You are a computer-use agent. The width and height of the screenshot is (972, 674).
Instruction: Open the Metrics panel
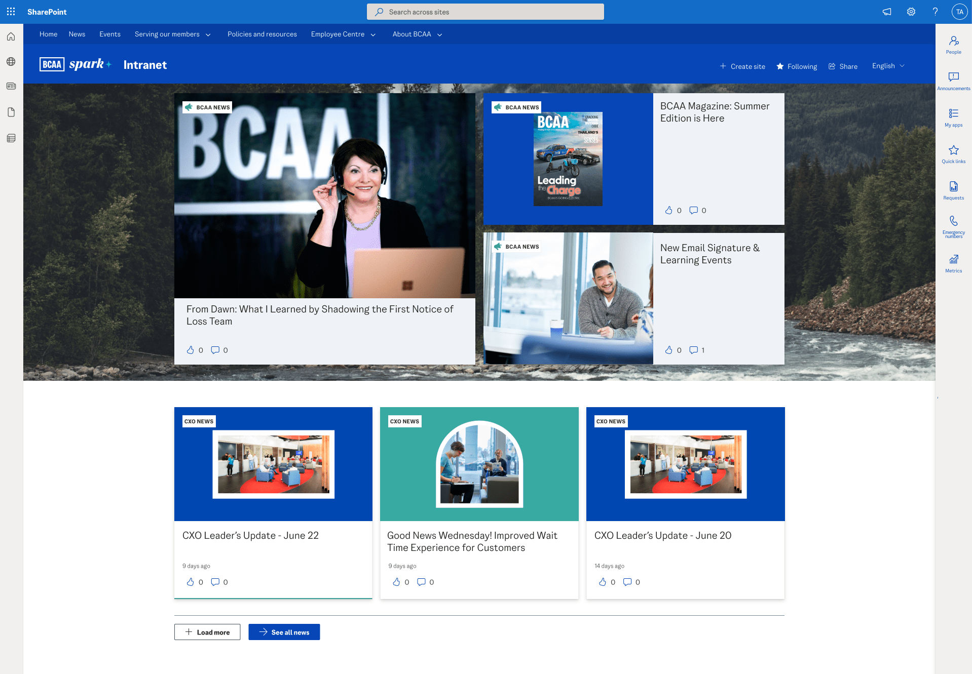point(953,263)
